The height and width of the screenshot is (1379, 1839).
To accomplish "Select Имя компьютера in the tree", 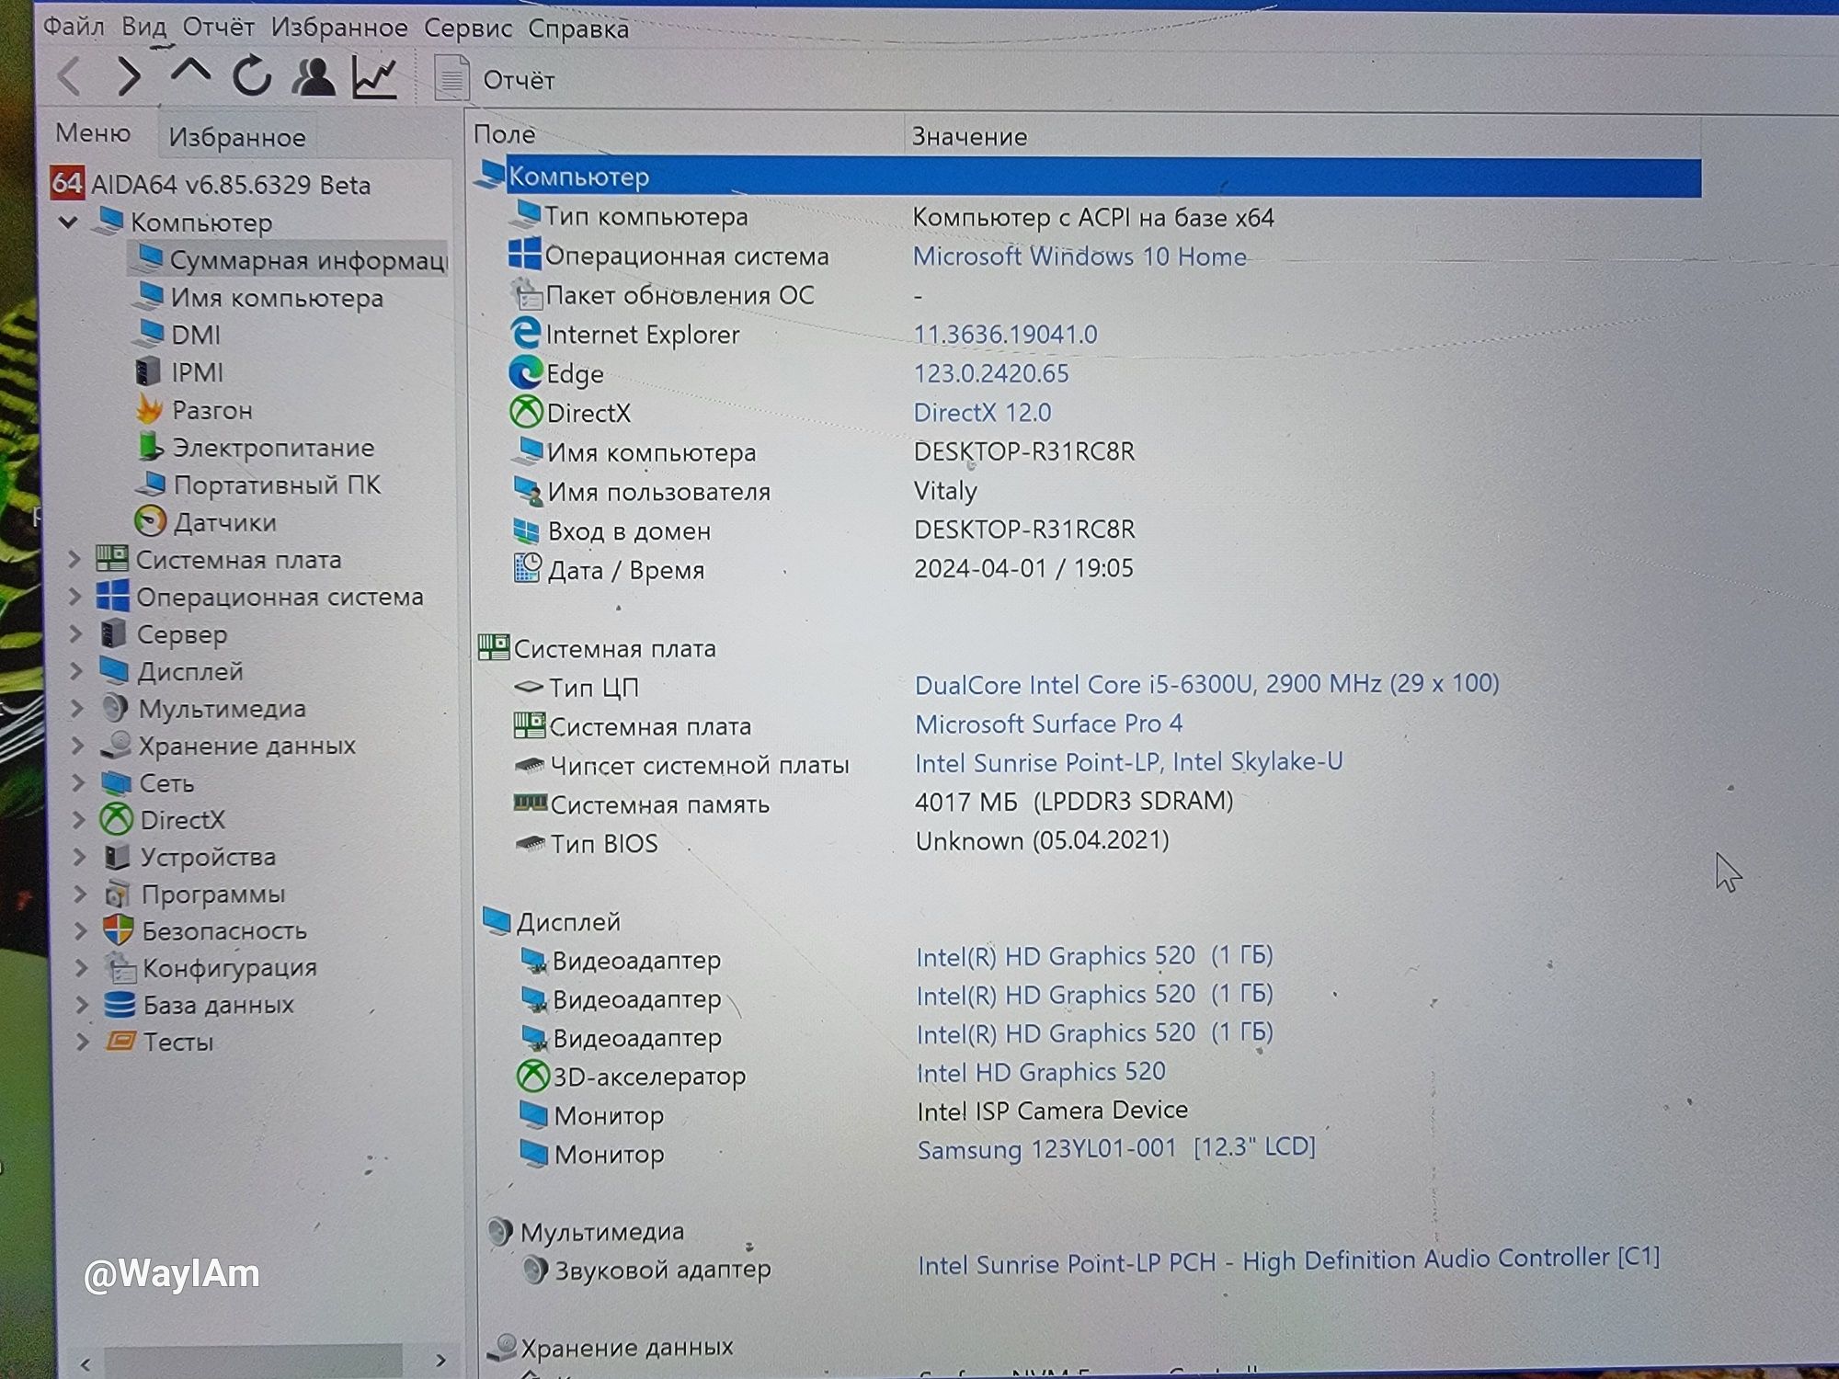I will coord(259,298).
